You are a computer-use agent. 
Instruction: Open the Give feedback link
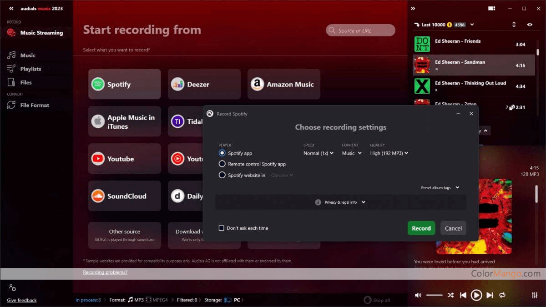tap(22, 300)
